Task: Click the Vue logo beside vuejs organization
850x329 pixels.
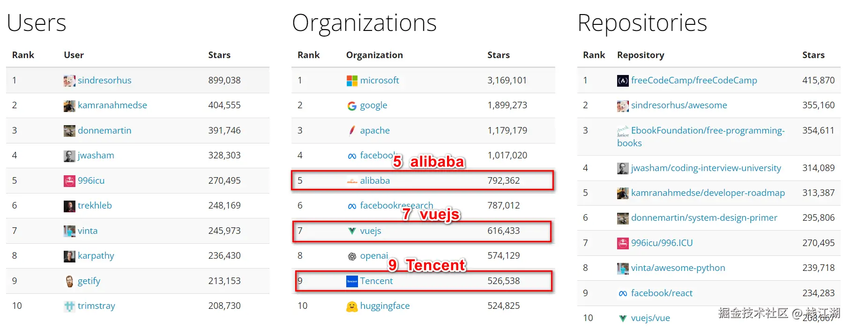Action: tap(352, 231)
